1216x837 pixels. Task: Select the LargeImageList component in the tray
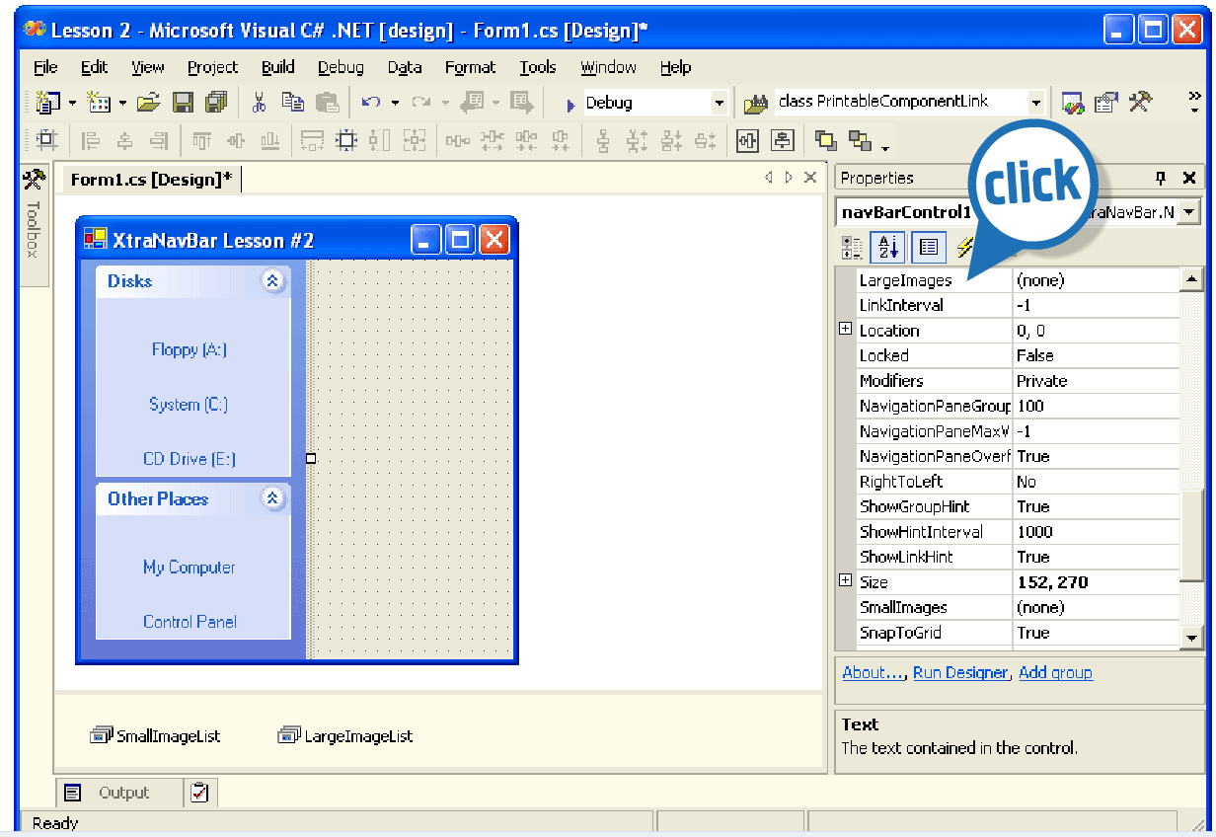tap(345, 735)
